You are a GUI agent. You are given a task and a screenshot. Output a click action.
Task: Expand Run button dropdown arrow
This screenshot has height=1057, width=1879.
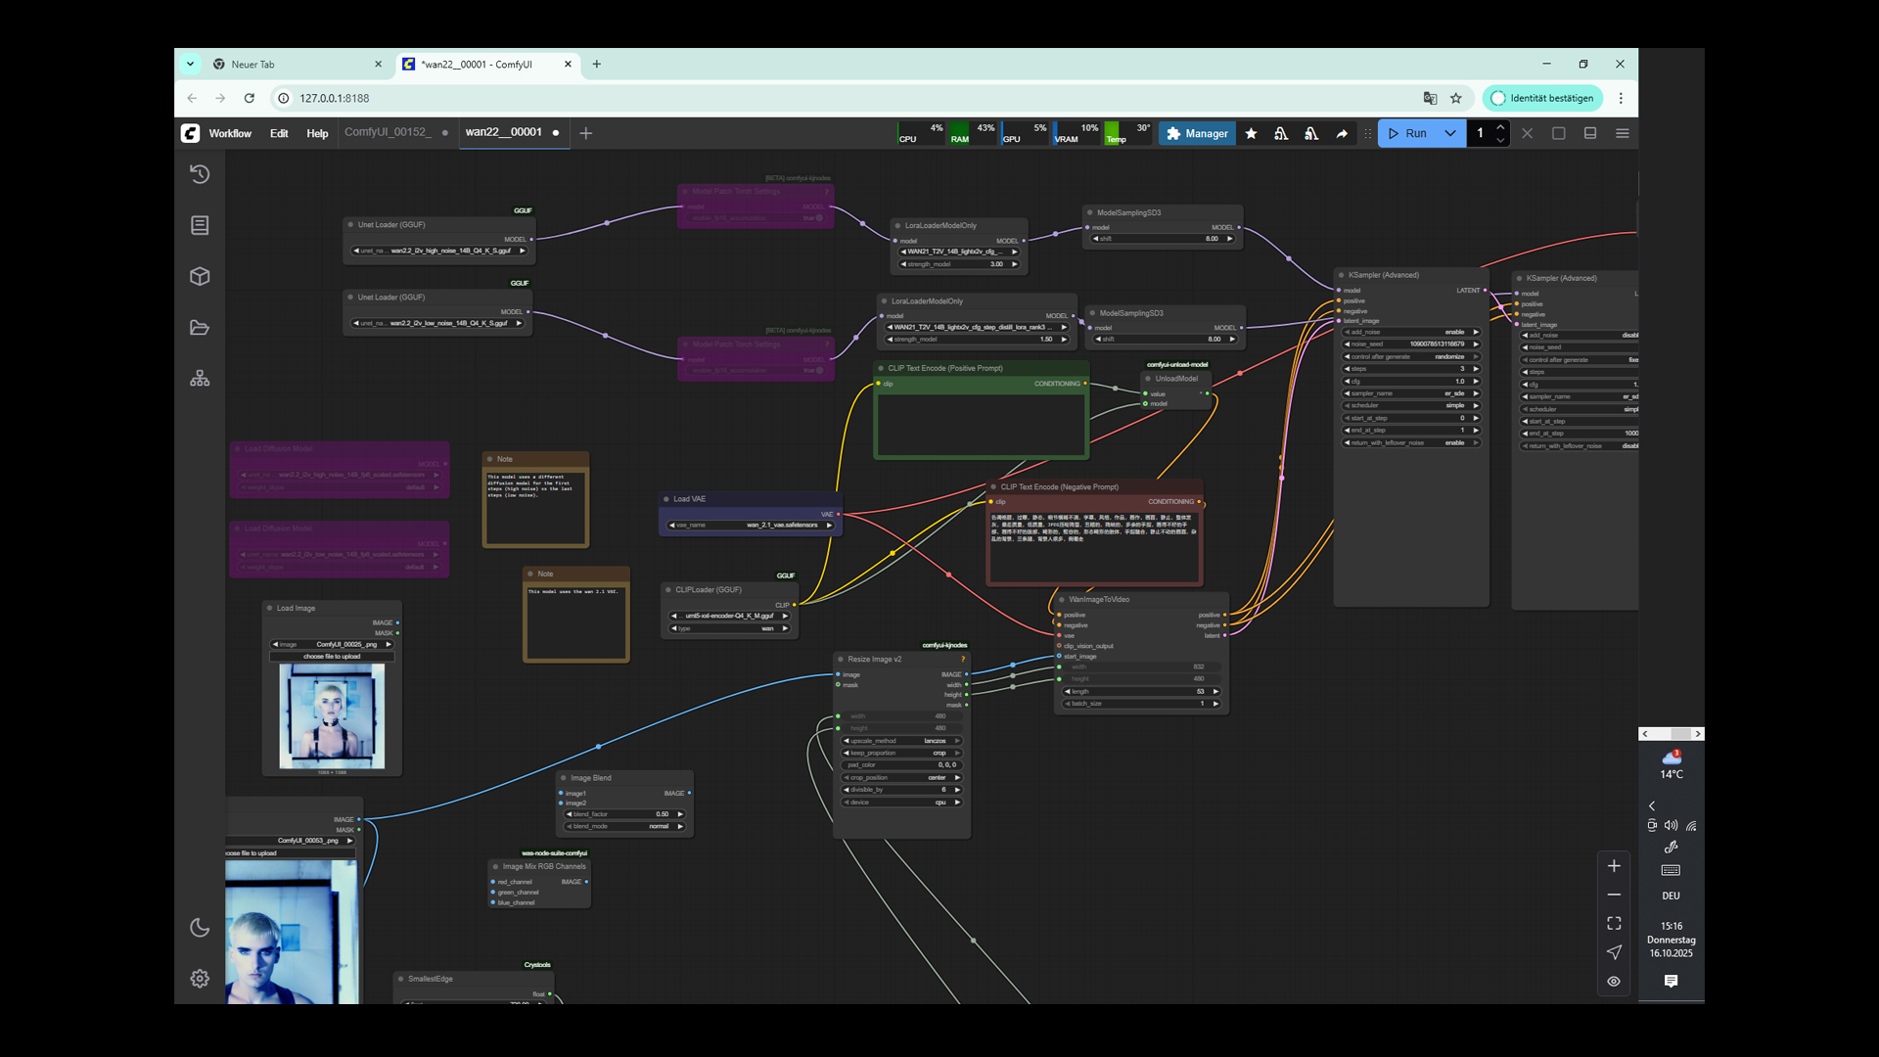point(1450,133)
